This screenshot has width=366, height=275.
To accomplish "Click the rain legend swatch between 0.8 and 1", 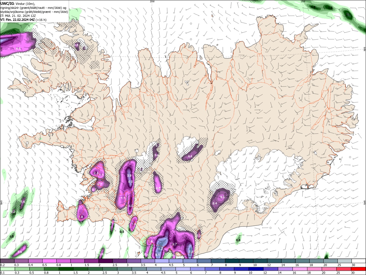I will (x=51, y=269).
